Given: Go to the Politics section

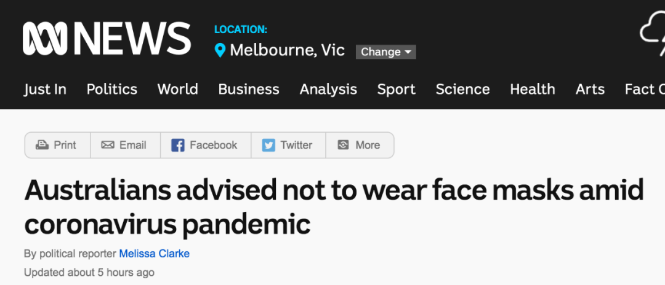Looking at the screenshot, I should click(112, 89).
